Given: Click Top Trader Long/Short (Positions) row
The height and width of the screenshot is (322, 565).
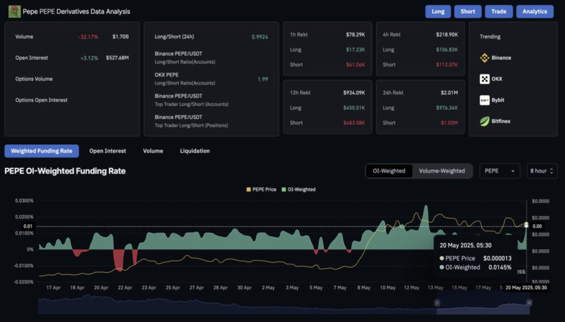Looking at the screenshot, I should click(211, 121).
